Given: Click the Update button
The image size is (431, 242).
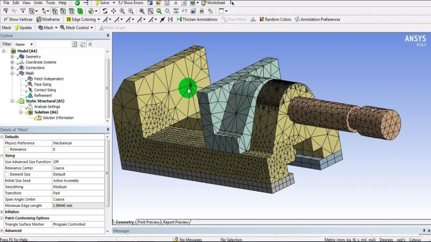Looking at the screenshot, I should pos(23,28).
